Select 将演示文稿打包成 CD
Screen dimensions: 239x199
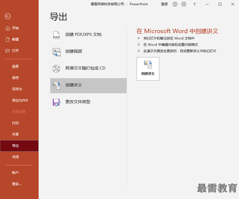coord(88,68)
